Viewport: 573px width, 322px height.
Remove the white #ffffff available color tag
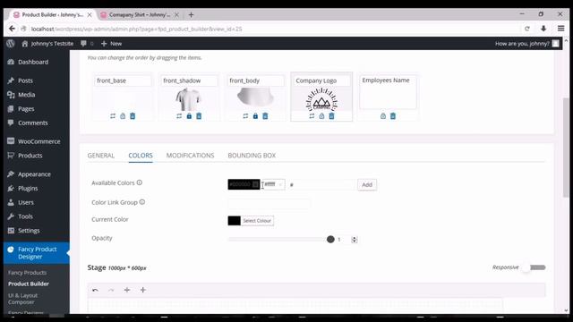(x=280, y=185)
